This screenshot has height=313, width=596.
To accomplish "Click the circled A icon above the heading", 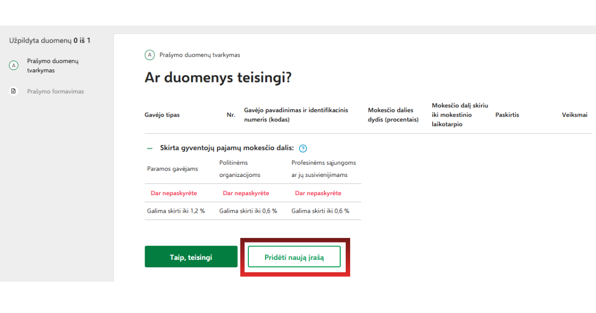I will pos(149,55).
